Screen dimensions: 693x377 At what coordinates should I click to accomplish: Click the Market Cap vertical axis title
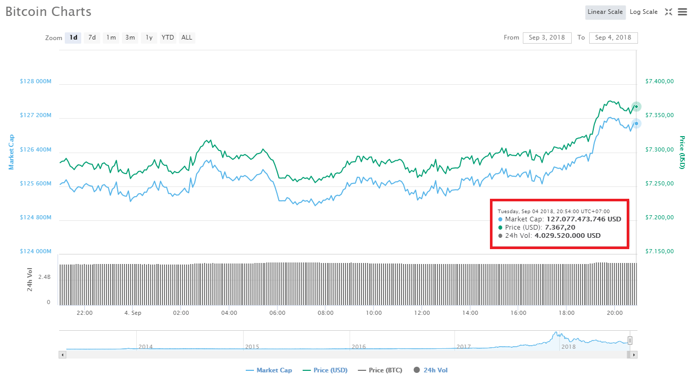[x=11, y=152]
